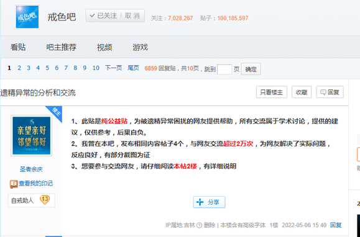Switch to the 看贴 tab

click(x=18, y=47)
